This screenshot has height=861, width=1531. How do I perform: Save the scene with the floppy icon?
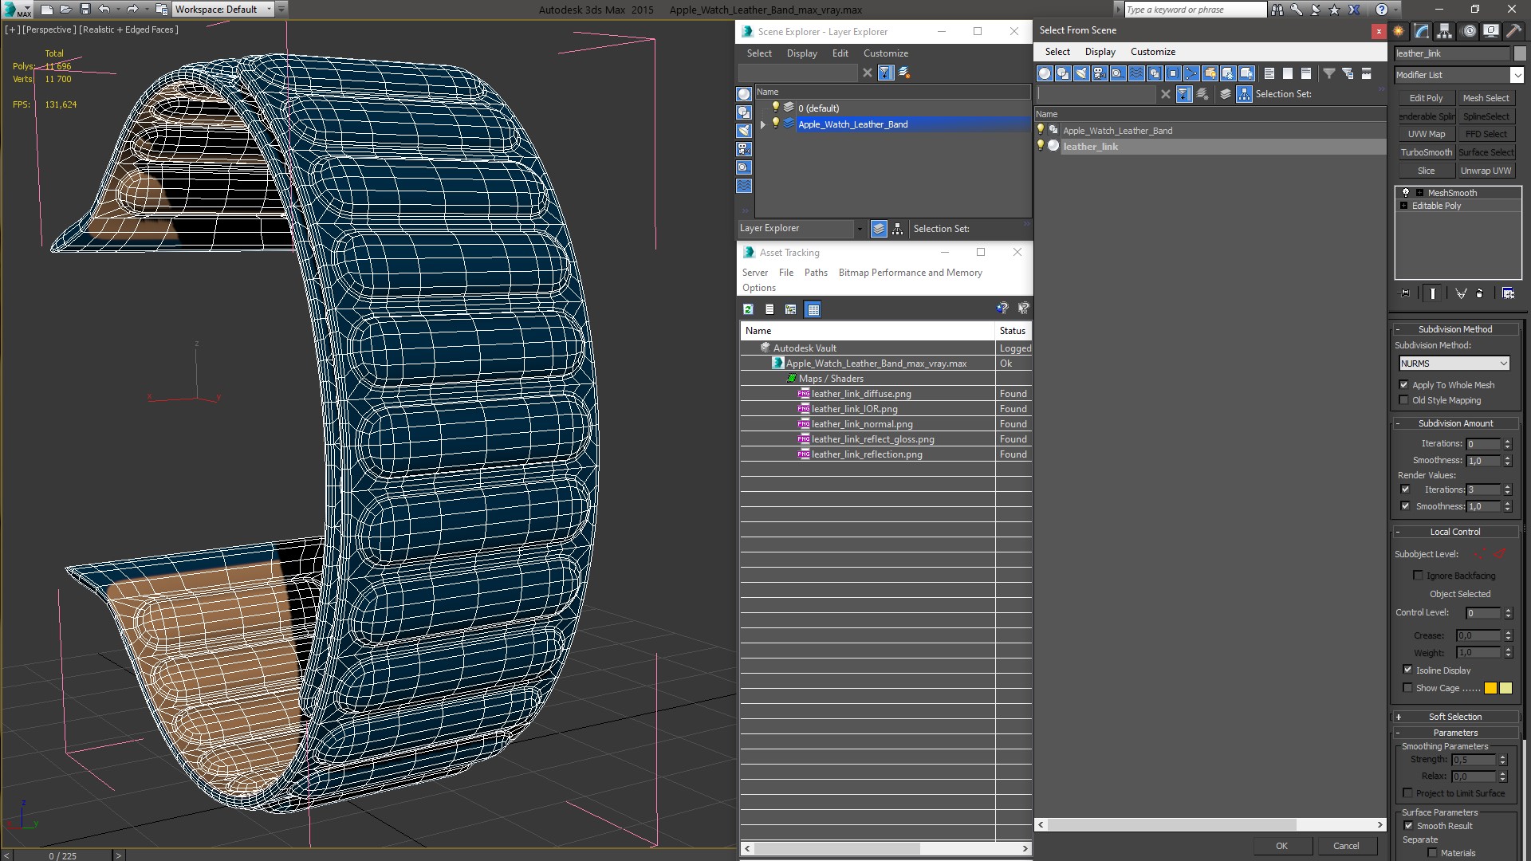(x=85, y=10)
